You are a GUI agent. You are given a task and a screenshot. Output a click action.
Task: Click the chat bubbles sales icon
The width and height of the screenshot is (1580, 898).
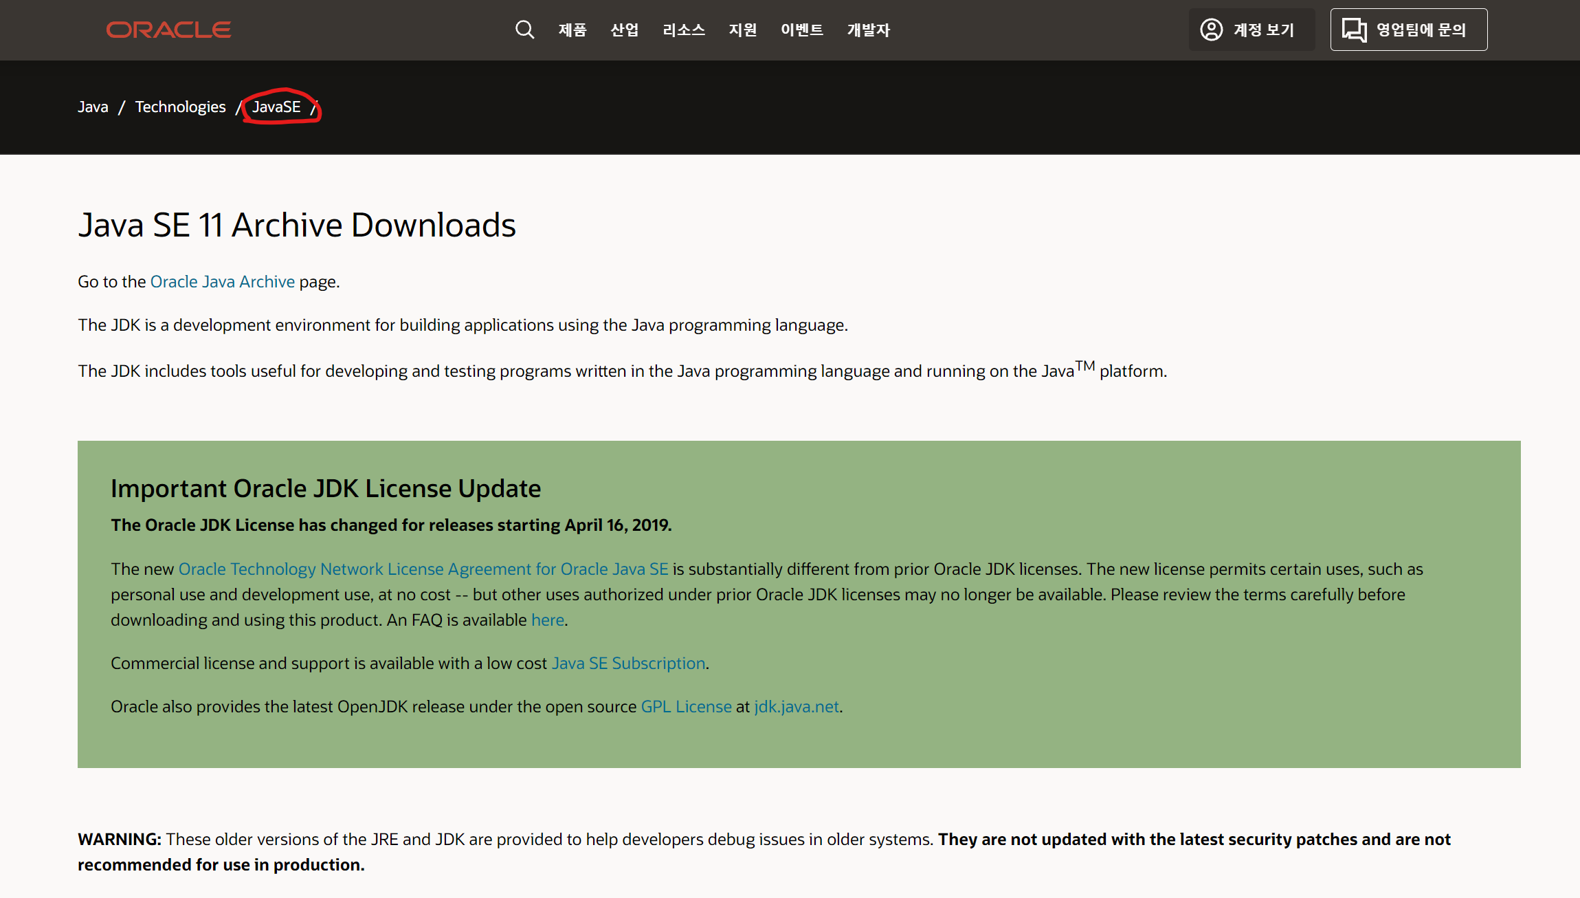pos(1355,30)
